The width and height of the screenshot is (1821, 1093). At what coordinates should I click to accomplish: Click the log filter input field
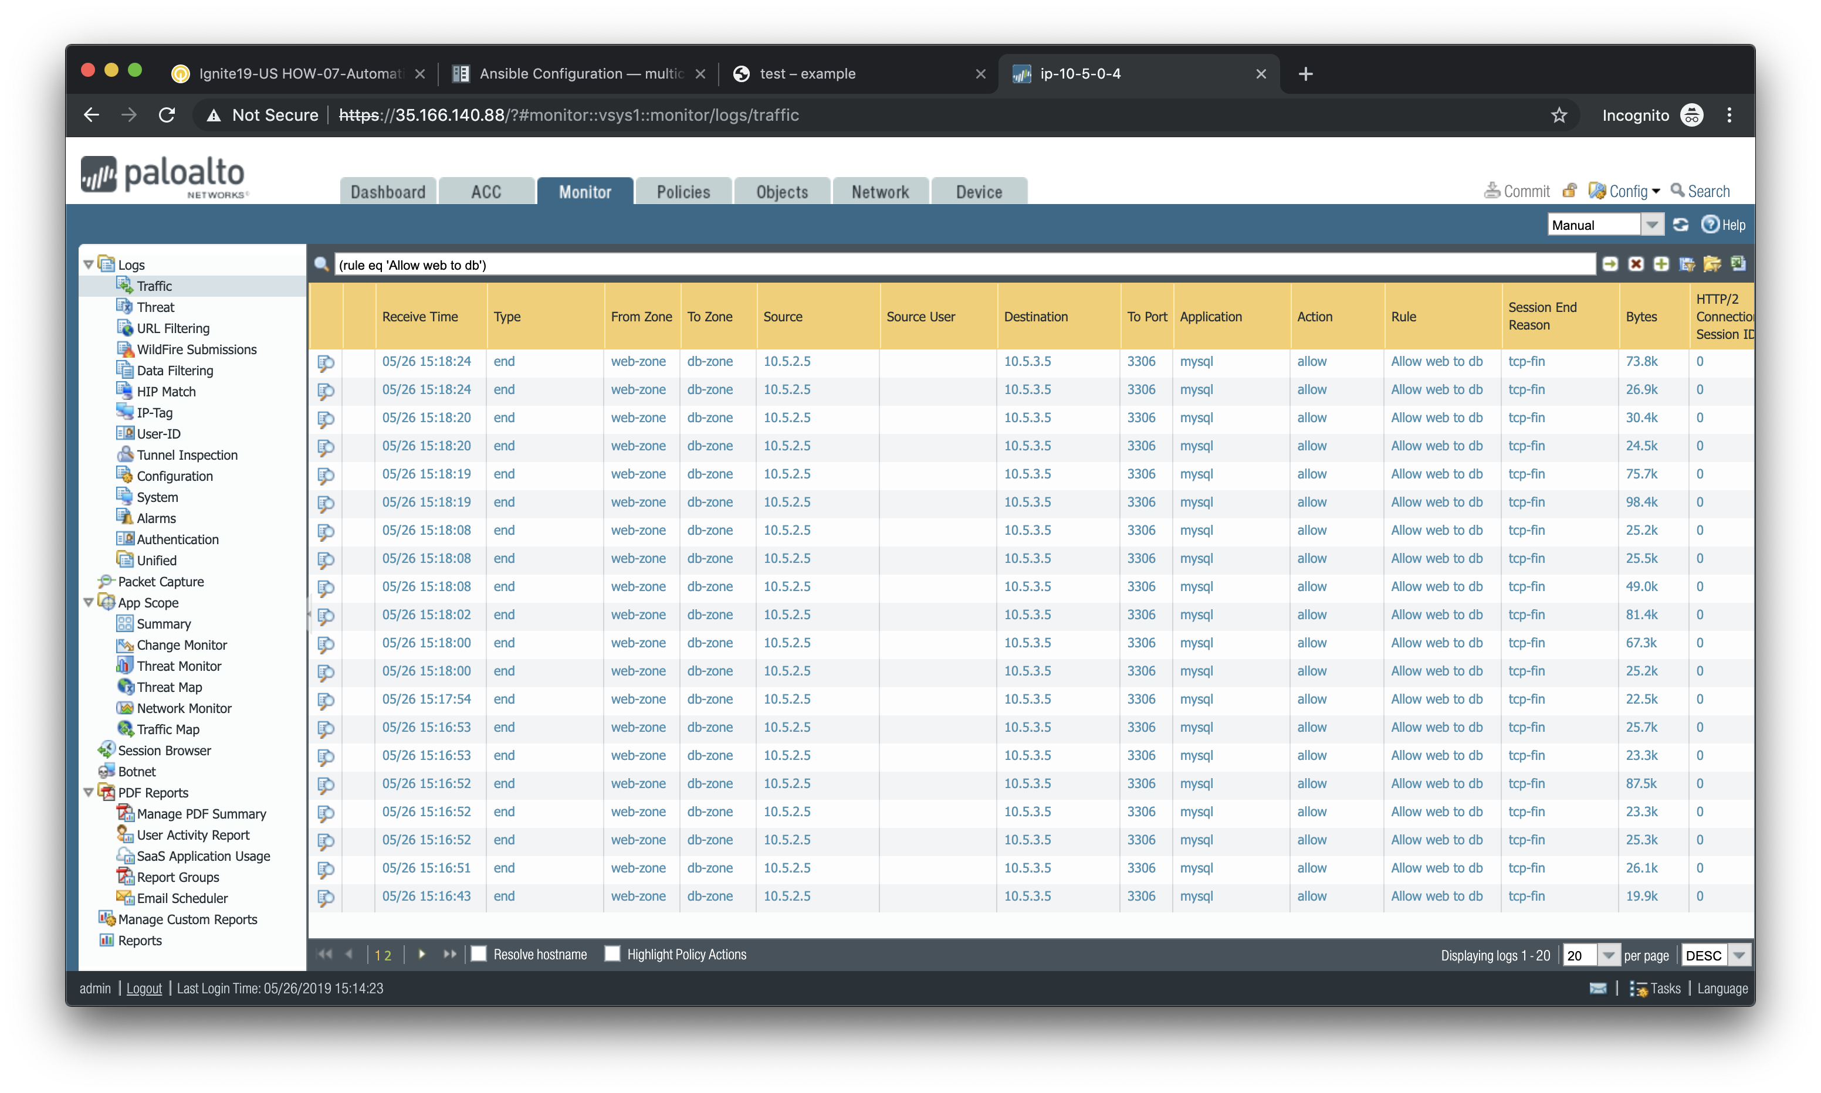click(965, 265)
